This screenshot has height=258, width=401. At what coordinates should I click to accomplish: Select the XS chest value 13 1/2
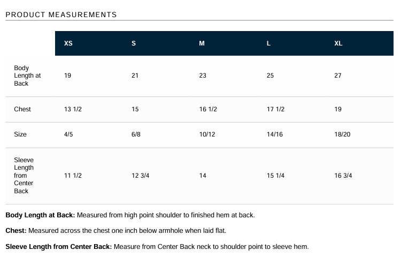(73, 109)
